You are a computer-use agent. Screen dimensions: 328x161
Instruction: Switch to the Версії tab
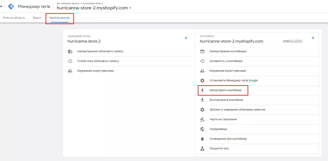point(37,18)
